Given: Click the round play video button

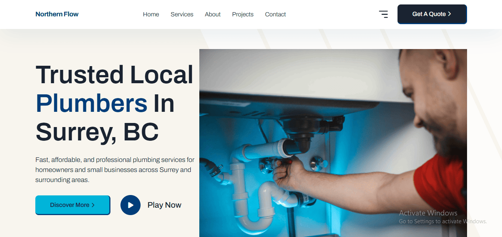Looking at the screenshot, I should 131,205.
